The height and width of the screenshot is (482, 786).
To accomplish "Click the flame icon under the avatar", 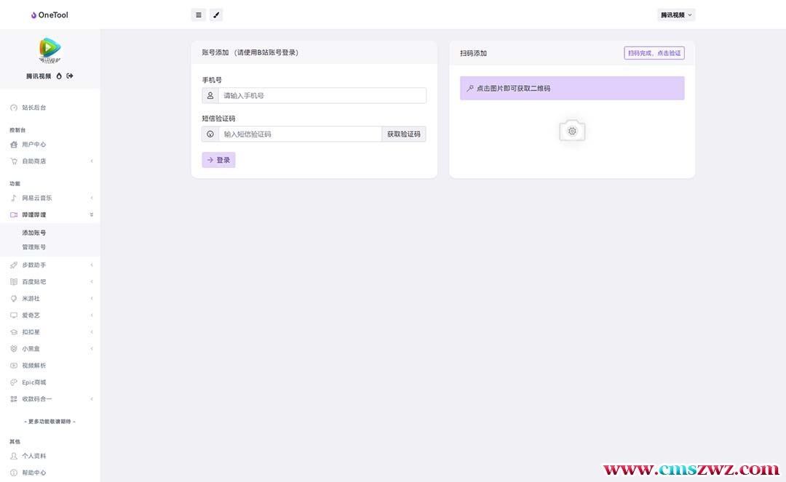I will click(59, 76).
